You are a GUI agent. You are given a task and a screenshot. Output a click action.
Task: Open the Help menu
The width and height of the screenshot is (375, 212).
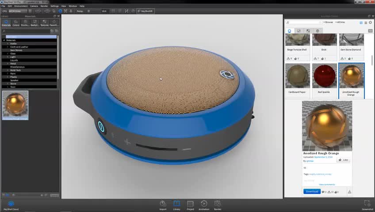(82, 6)
